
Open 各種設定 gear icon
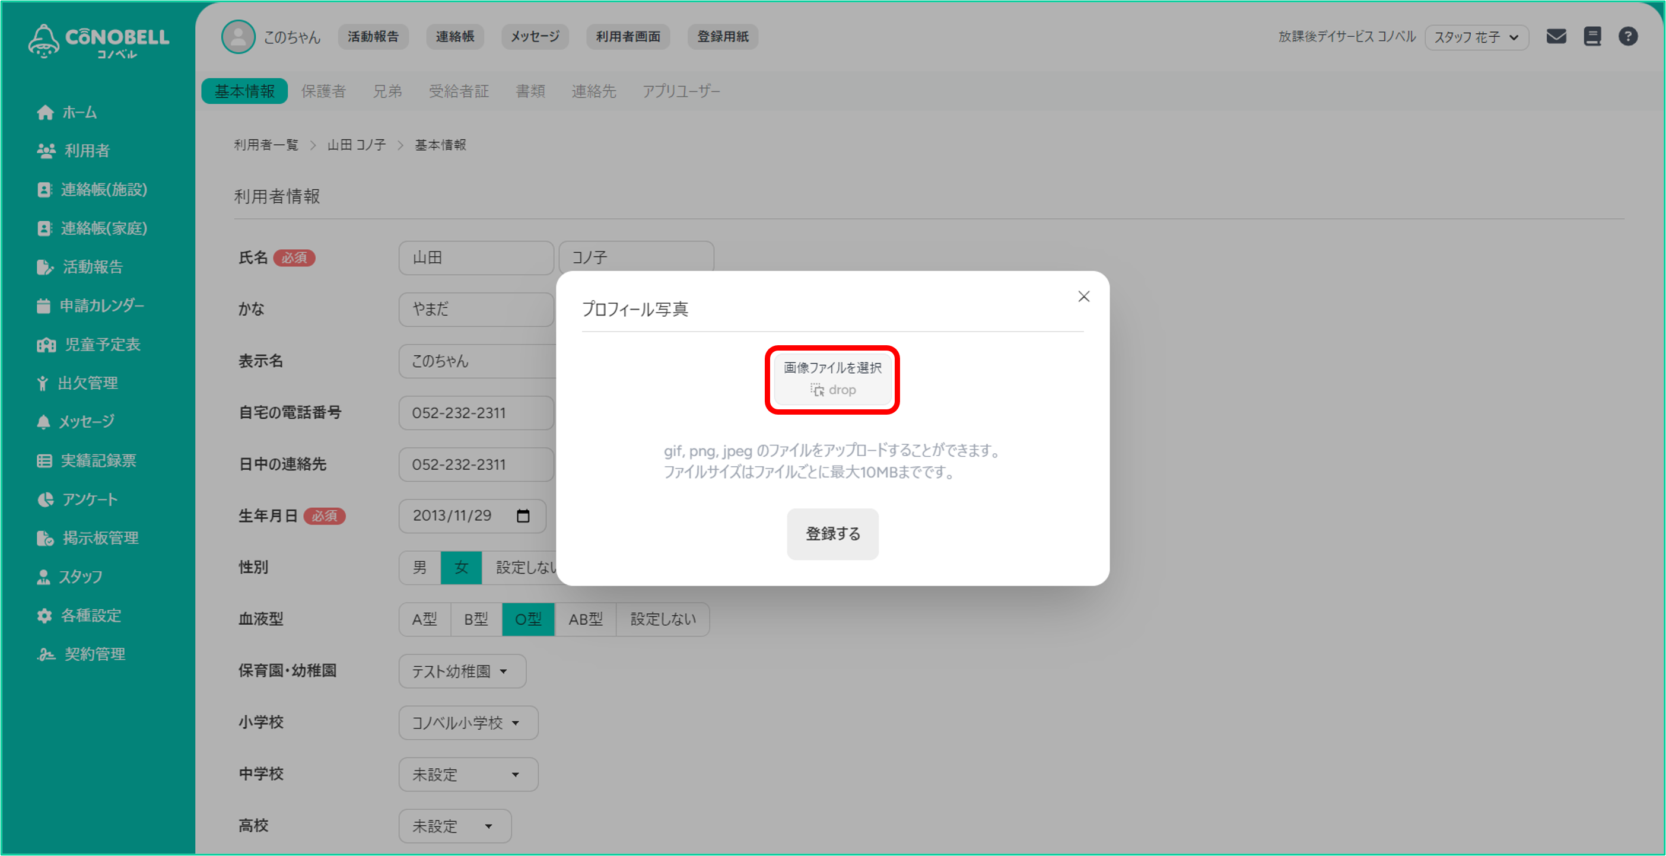[44, 616]
